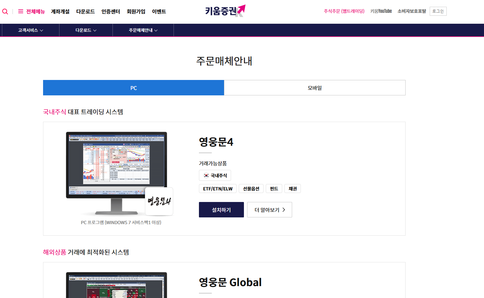Screen dimensions: 484x298
Task: Select the PC tab
Action: [x=134, y=88]
